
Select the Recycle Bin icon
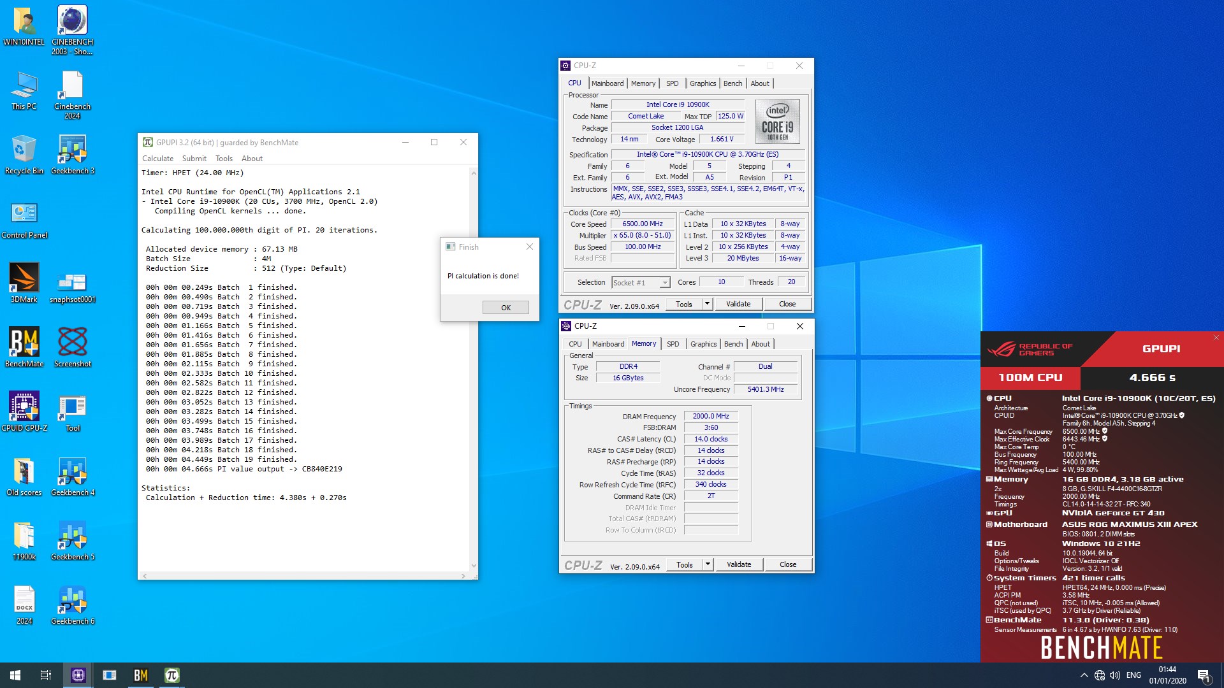point(24,155)
